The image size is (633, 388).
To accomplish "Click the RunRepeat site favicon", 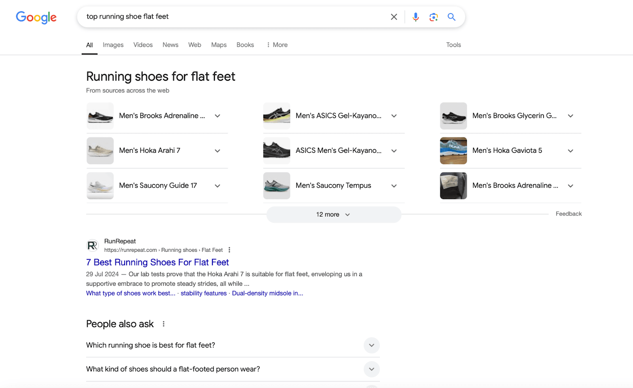I will [93, 245].
